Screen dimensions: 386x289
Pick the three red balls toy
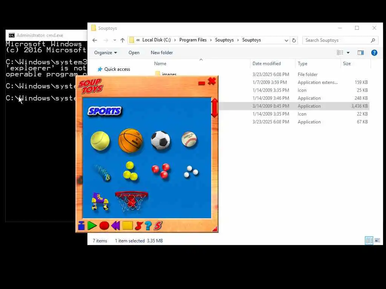click(x=161, y=170)
